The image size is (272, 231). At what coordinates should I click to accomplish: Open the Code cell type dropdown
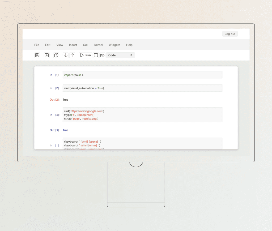(x=120, y=55)
